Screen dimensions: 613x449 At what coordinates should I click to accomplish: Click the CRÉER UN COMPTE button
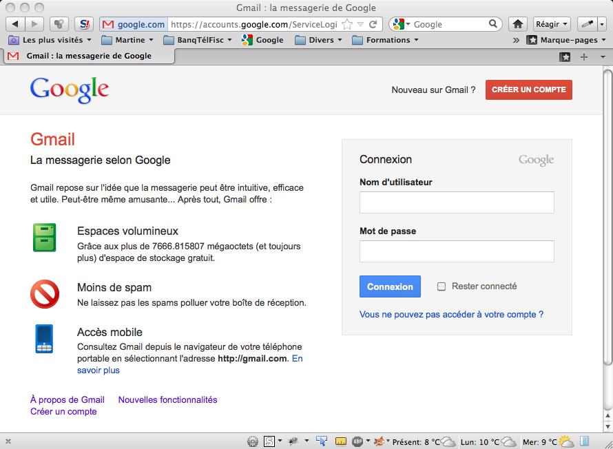click(x=528, y=90)
